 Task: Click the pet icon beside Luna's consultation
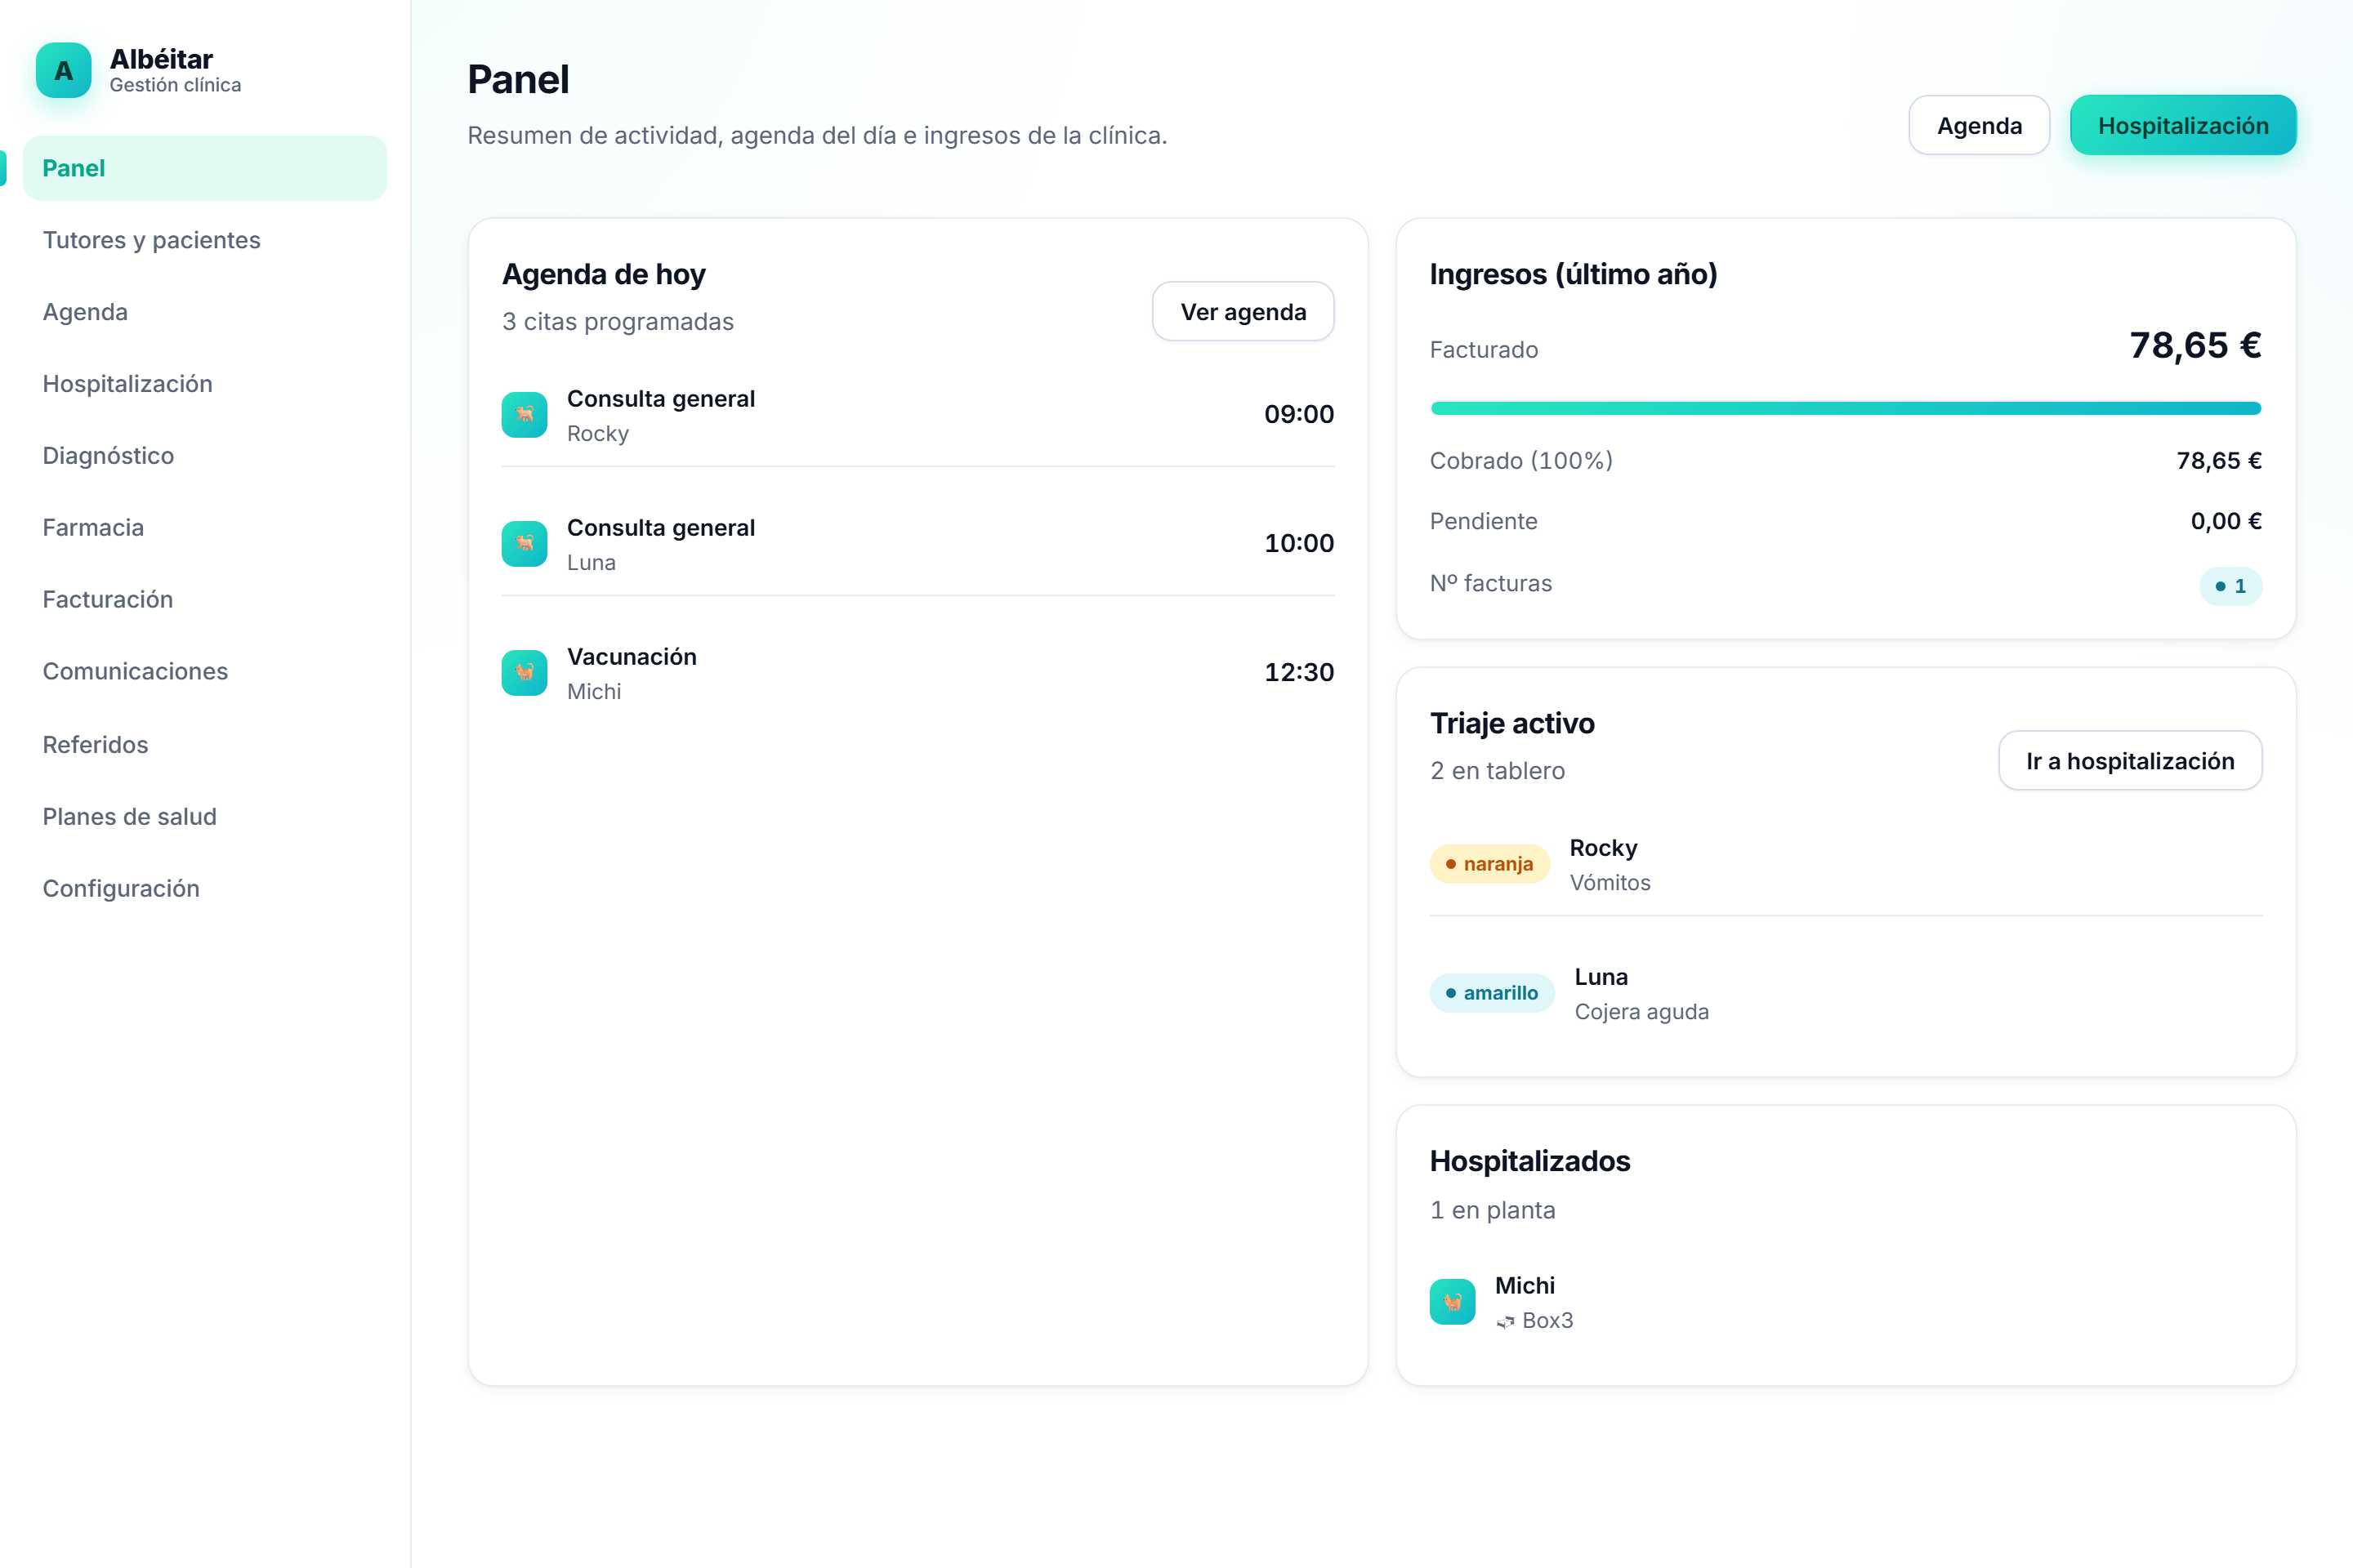point(525,544)
